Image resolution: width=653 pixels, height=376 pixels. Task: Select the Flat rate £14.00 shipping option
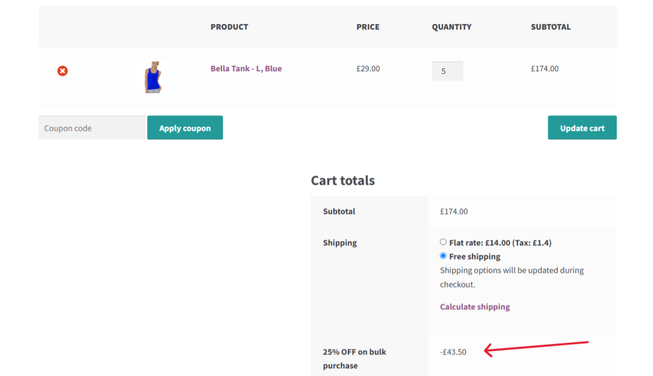coord(443,242)
